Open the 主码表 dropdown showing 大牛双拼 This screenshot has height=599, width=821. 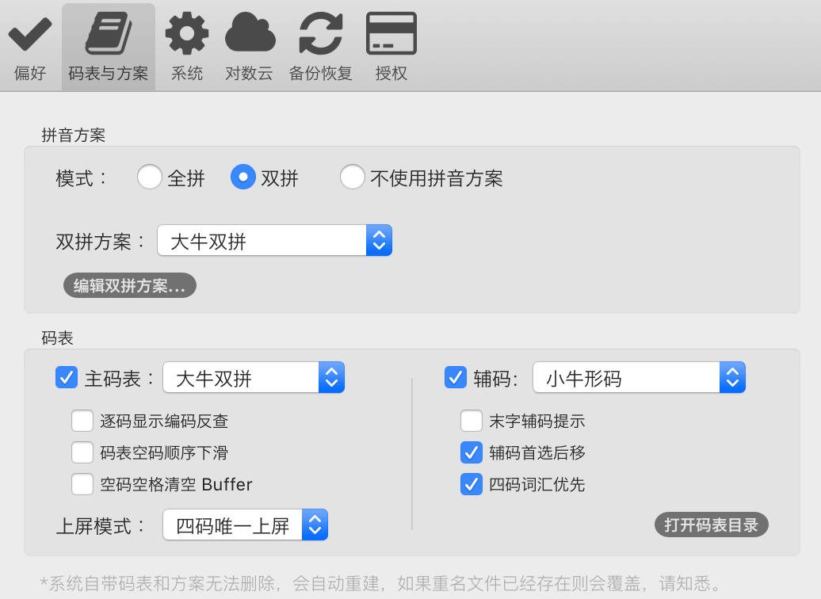[x=254, y=377]
